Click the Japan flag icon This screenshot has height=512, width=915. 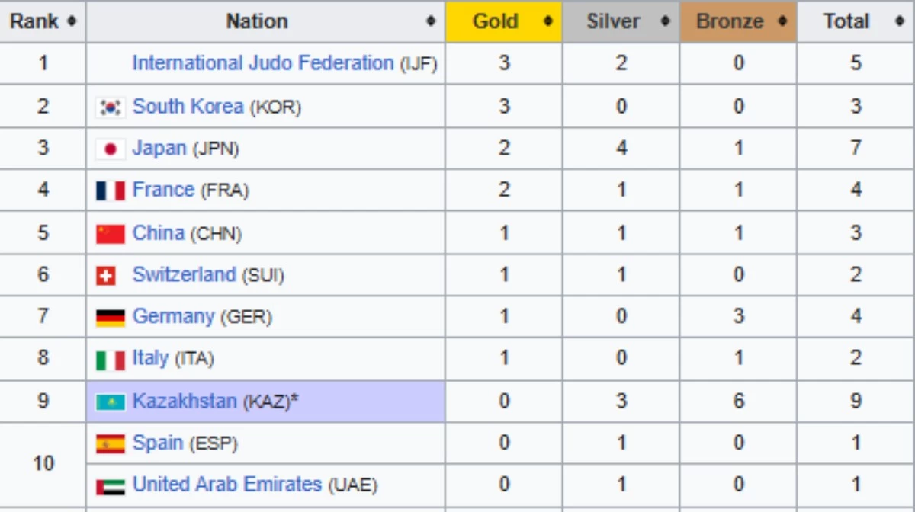point(111,149)
